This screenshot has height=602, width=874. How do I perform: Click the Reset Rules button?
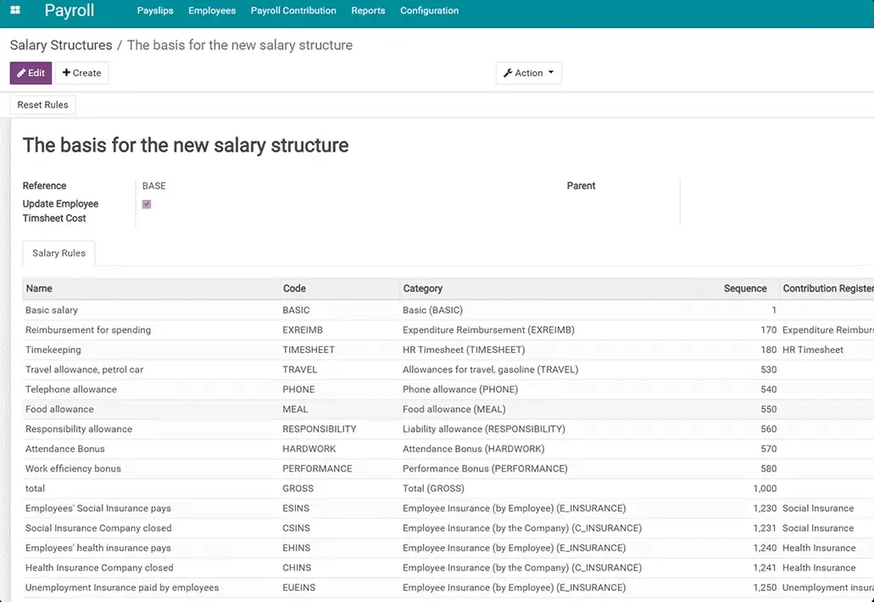(42, 104)
